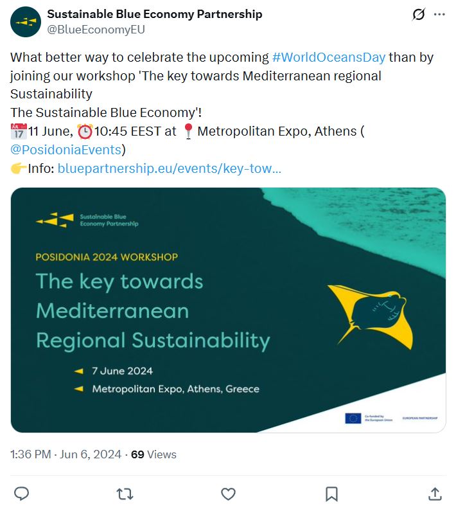456x511 pixels.
Task: Follow the #WorldOceansDay hashtag
Action: point(329,57)
